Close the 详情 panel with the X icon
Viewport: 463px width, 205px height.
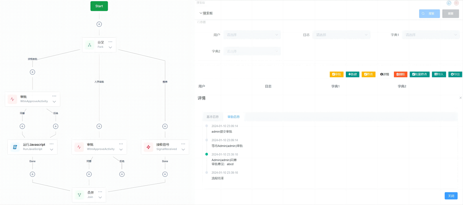tap(460, 98)
